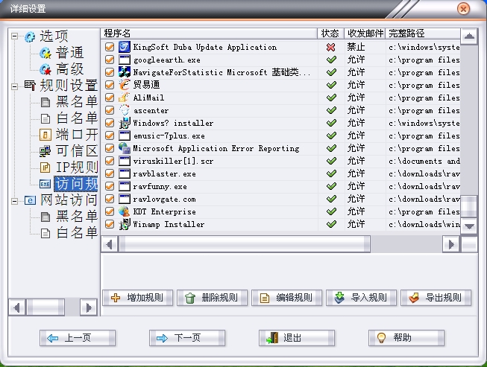Image resolution: width=487 pixels, height=367 pixels.
Task: Click the red cross status icon for KingSoft Duba
Action: pos(331,47)
